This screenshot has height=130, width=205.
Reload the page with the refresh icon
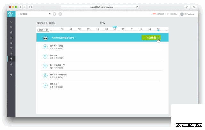(x=137, y=7)
